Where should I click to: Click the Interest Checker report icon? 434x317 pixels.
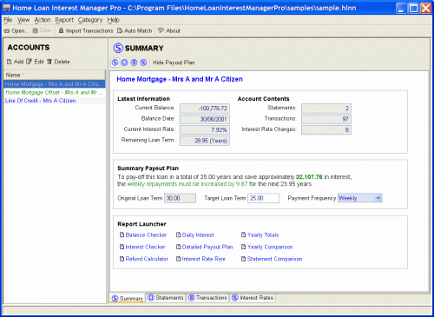[x=122, y=247]
